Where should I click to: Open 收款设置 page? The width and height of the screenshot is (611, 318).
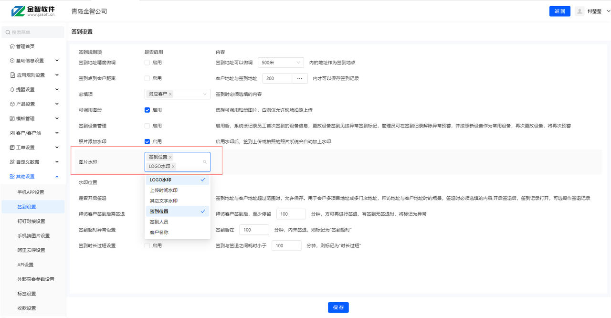(x=27, y=308)
